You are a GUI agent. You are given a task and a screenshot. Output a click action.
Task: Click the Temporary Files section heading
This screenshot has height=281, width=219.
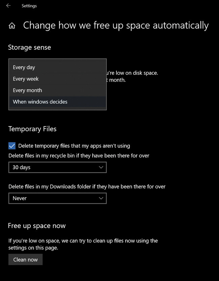(x=32, y=129)
